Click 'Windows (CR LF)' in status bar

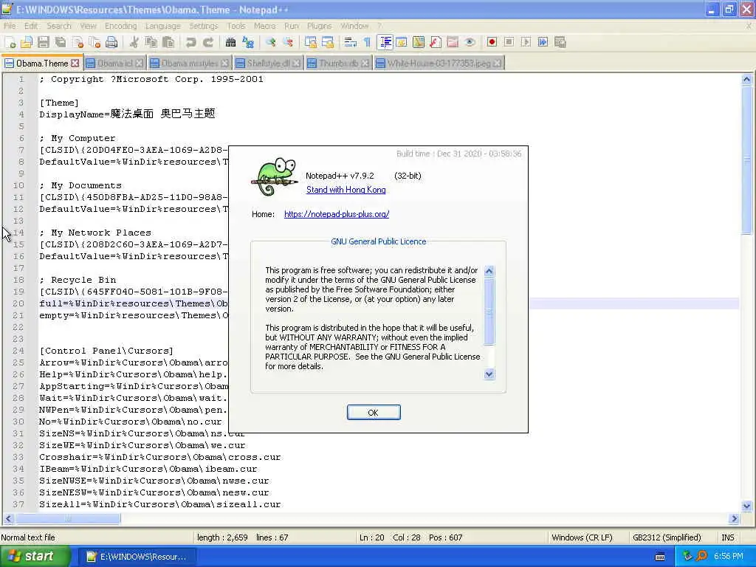(582, 537)
